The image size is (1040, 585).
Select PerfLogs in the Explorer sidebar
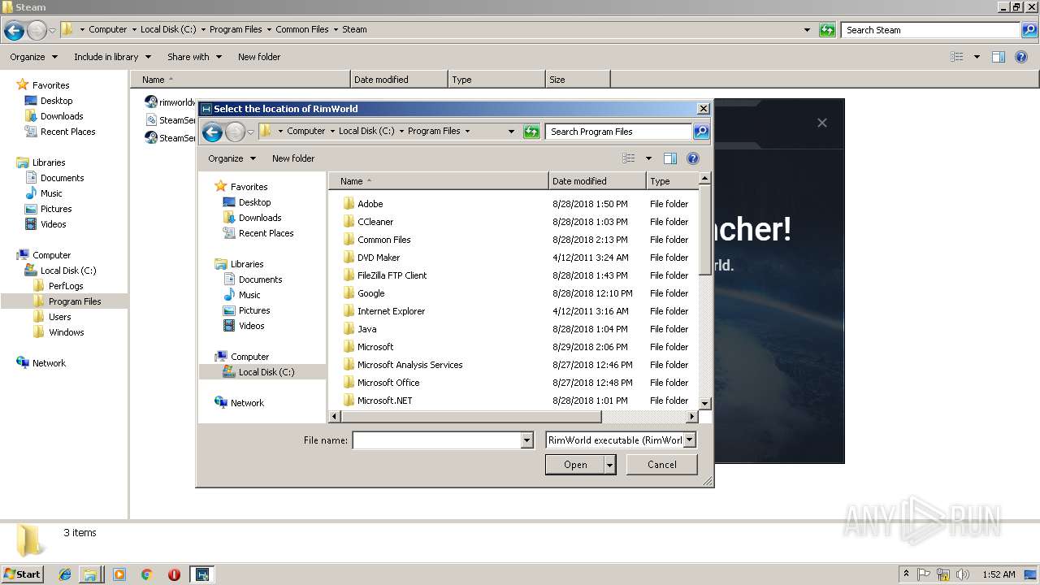[x=64, y=286]
